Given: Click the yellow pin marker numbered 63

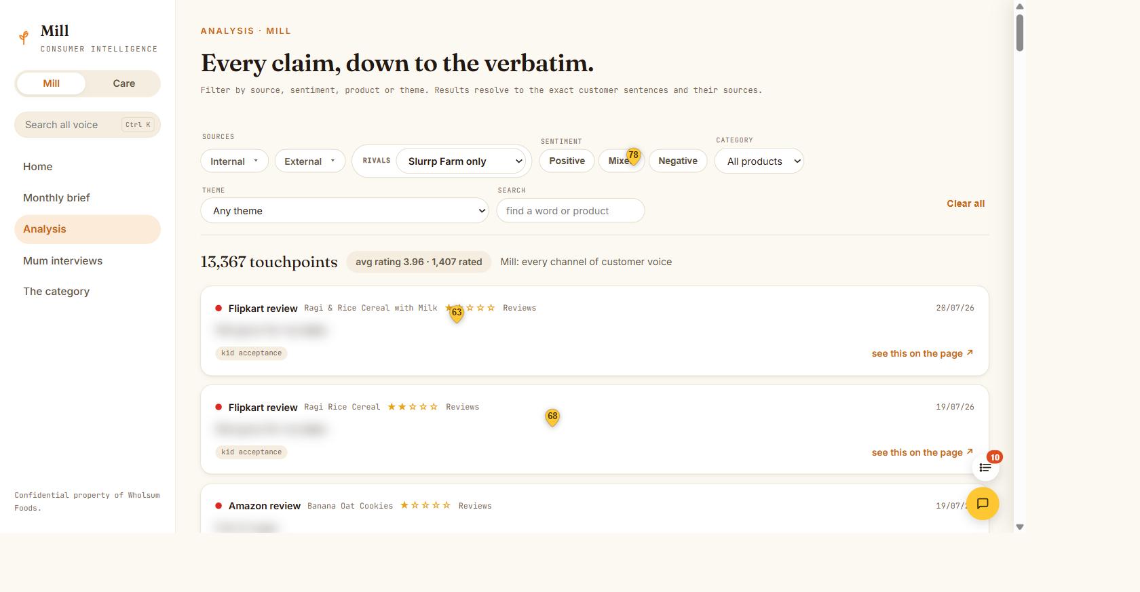Looking at the screenshot, I should (457, 313).
